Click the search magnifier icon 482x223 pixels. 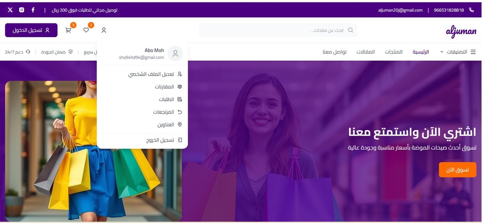point(350,30)
